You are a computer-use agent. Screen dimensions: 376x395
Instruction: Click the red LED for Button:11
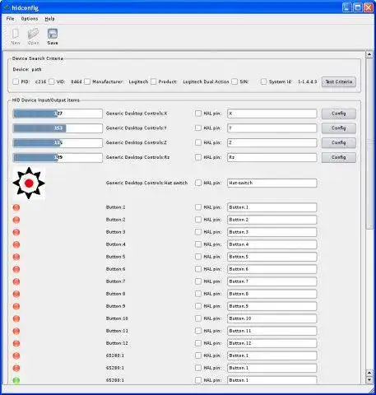point(16,331)
